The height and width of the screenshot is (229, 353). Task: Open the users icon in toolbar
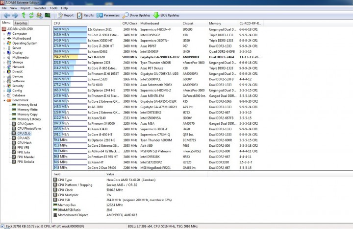(x=39, y=15)
